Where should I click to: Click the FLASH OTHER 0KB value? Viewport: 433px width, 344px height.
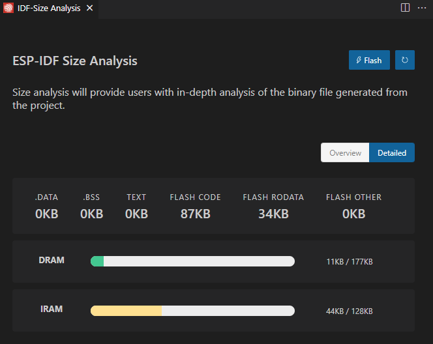(x=353, y=214)
